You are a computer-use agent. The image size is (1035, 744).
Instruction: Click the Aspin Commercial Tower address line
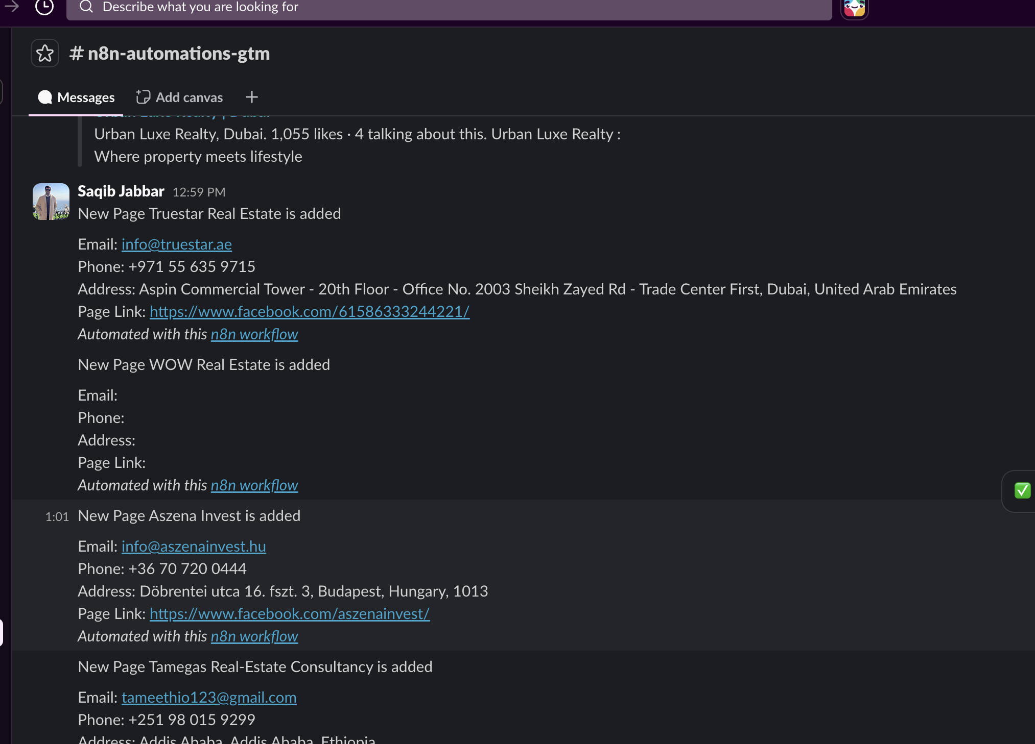click(x=517, y=289)
